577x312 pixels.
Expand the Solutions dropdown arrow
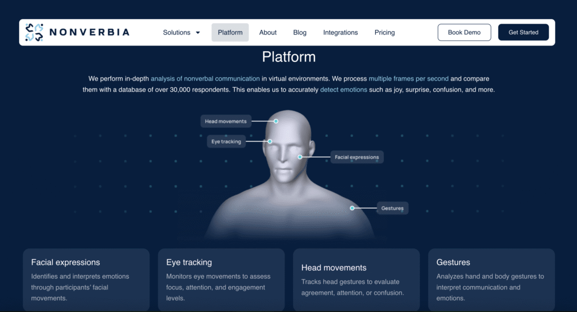pos(198,33)
